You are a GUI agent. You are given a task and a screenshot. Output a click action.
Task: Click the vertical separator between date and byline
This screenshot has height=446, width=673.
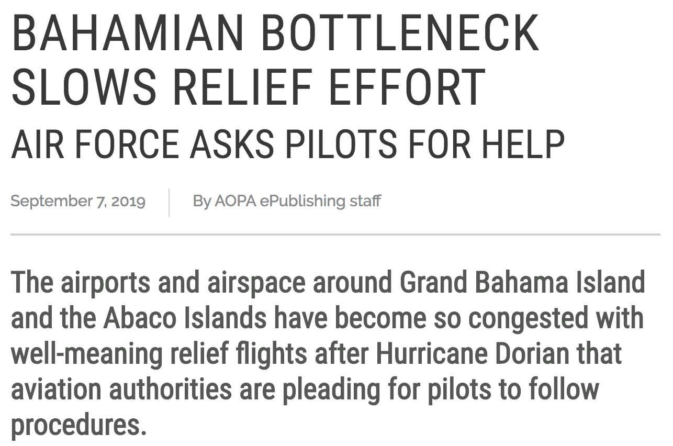tap(169, 202)
